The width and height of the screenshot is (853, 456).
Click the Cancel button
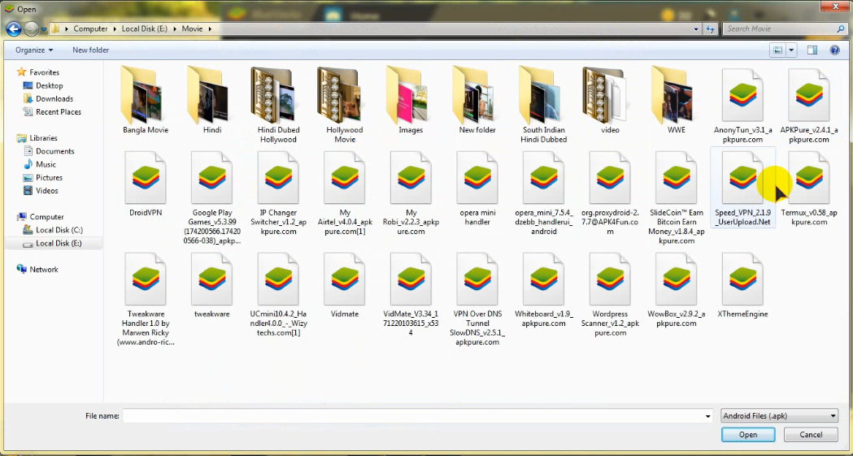811,434
